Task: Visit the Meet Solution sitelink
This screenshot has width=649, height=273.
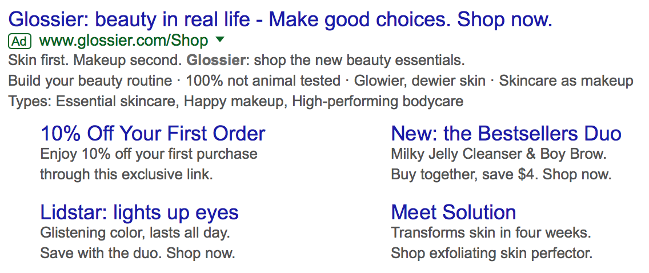Action: (454, 212)
